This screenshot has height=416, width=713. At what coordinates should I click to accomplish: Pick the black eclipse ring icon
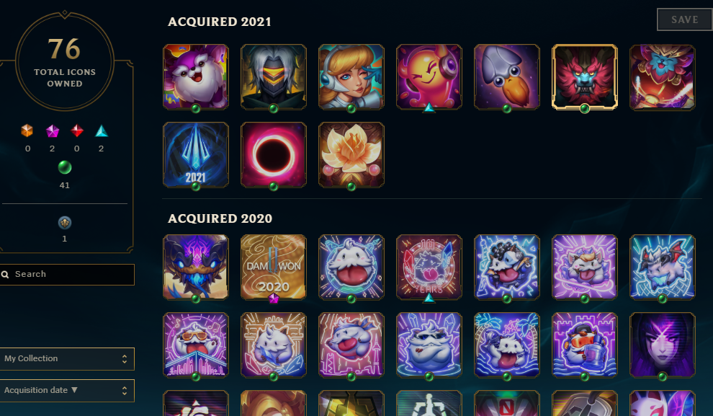tap(273, 155)
